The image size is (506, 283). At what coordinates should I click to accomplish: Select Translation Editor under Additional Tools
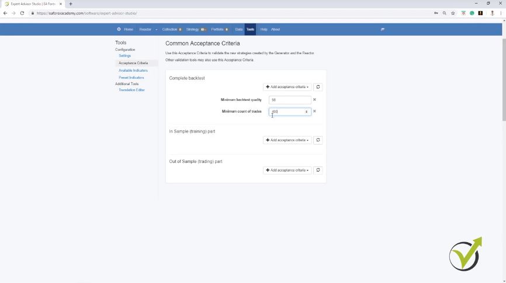pos(131,90)
